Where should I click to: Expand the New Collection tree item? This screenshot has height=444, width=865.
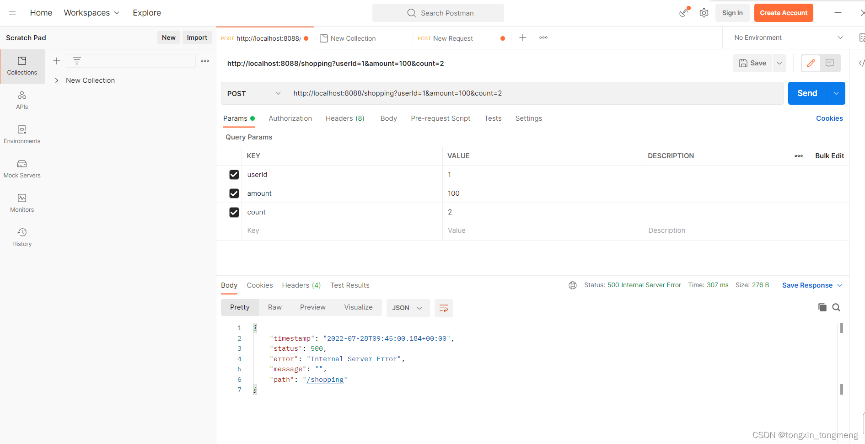57,80
